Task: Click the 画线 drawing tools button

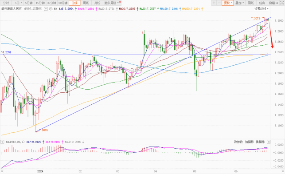Action: pyautogui.click(x=250, y=3)
